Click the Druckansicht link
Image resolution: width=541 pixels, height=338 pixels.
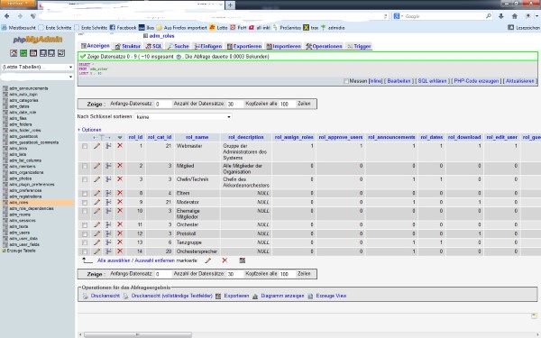[x=105, y=296]
